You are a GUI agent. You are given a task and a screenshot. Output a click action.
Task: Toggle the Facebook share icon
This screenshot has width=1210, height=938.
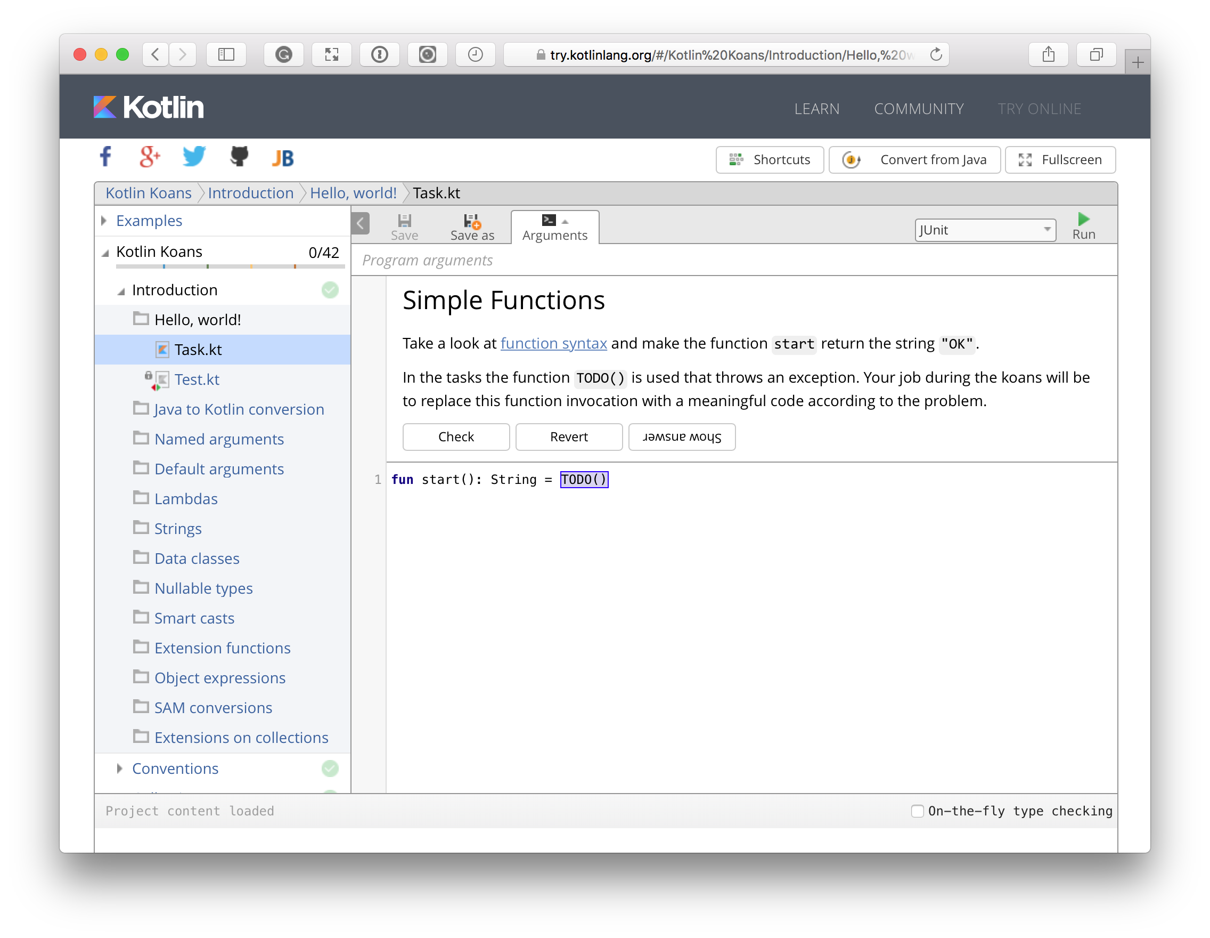click(x=105, y=157)
